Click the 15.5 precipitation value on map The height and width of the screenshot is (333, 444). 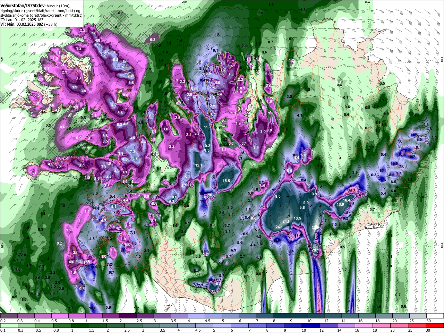[x=226, y=181]
